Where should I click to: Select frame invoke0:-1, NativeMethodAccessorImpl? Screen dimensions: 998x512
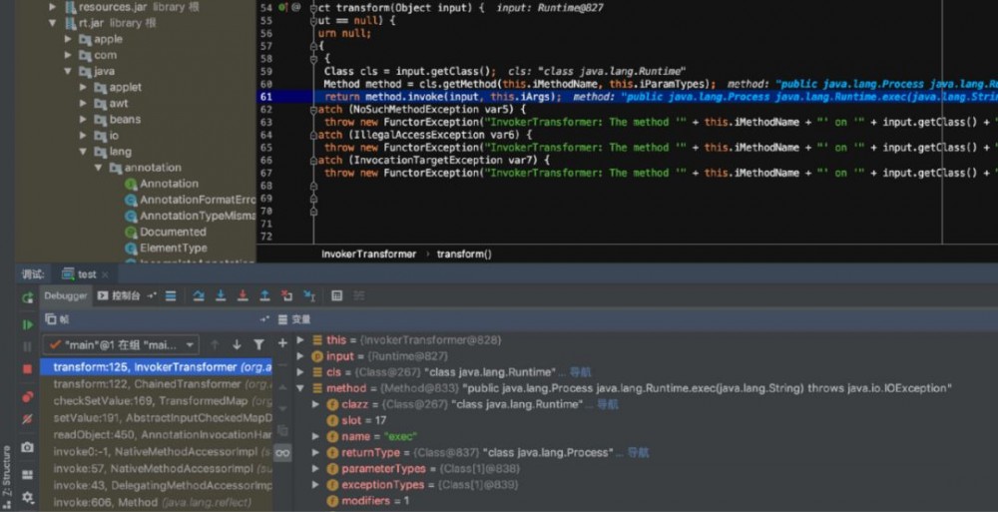pos(156,451)
